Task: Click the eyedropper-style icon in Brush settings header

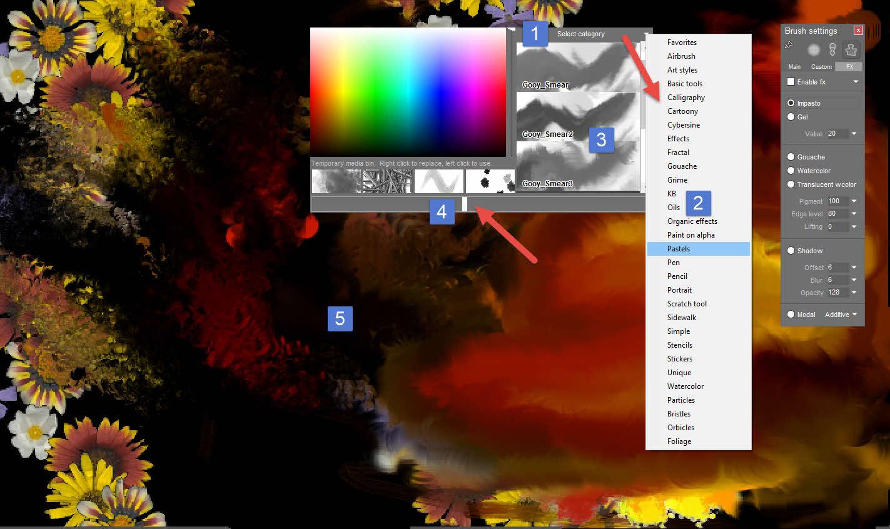Action: click(832, 49)
